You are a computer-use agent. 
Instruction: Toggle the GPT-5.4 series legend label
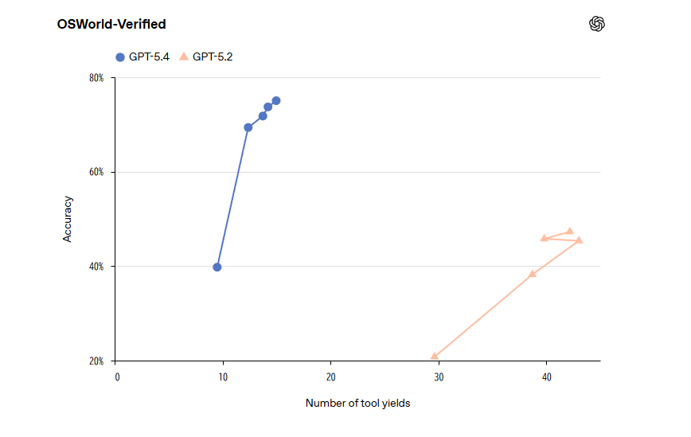click(149, 57)
